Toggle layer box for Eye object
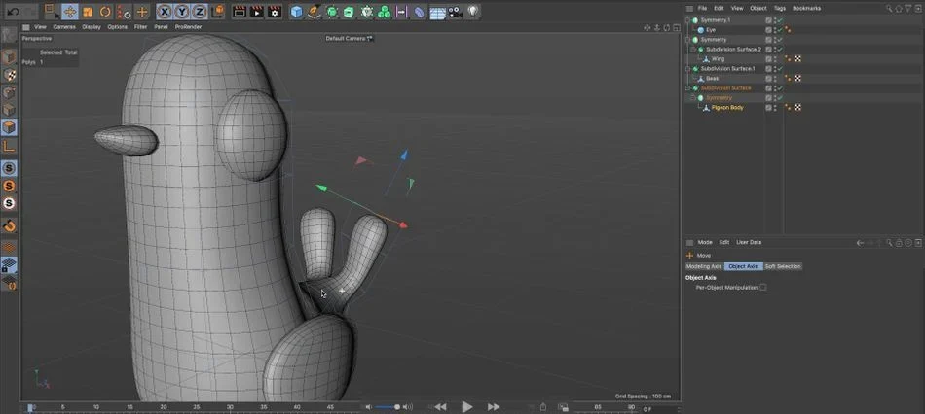The width and height of the screenshot is (925, 414). click(x=768, y=30)
